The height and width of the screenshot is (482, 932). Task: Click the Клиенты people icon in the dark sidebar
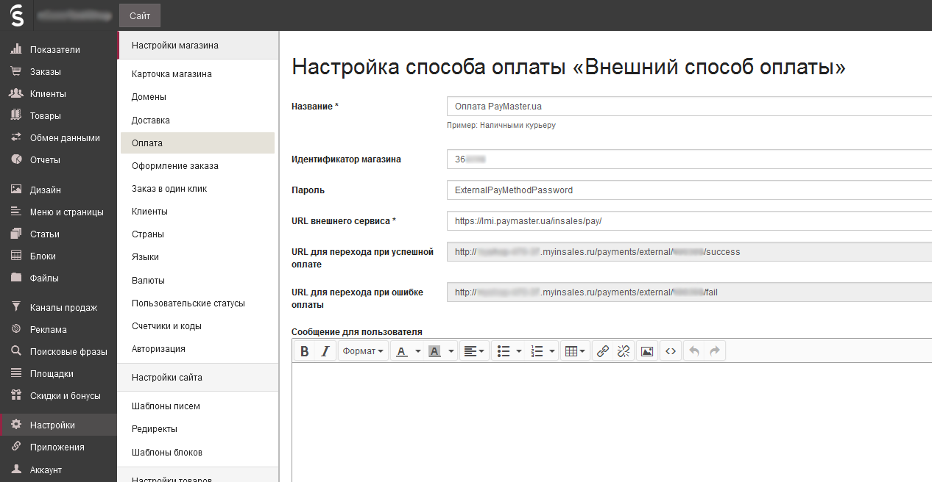coord(15,94)
